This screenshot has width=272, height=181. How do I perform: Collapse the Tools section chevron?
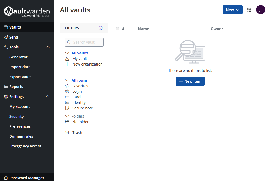48,47
